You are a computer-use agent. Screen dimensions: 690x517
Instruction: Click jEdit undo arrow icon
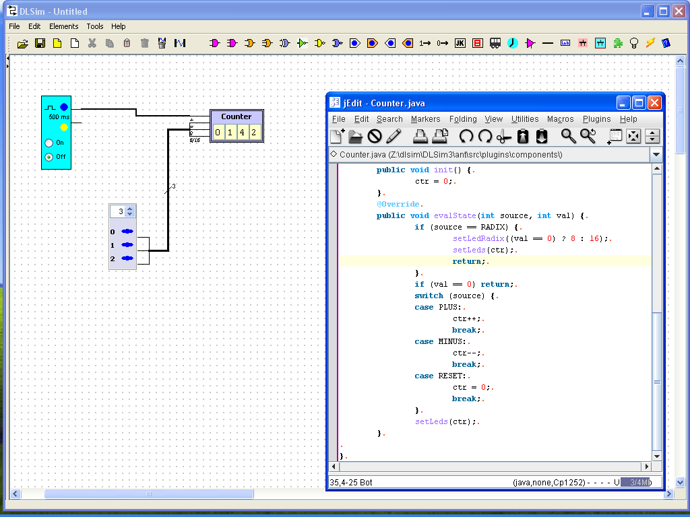(x=466, y=136)
